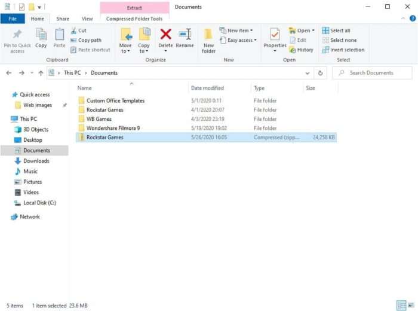The width and height of the screenshot is (418, 311).
Task: Expand address bar history dropdown
Action: pyautogui.click(x=308, y=73)
